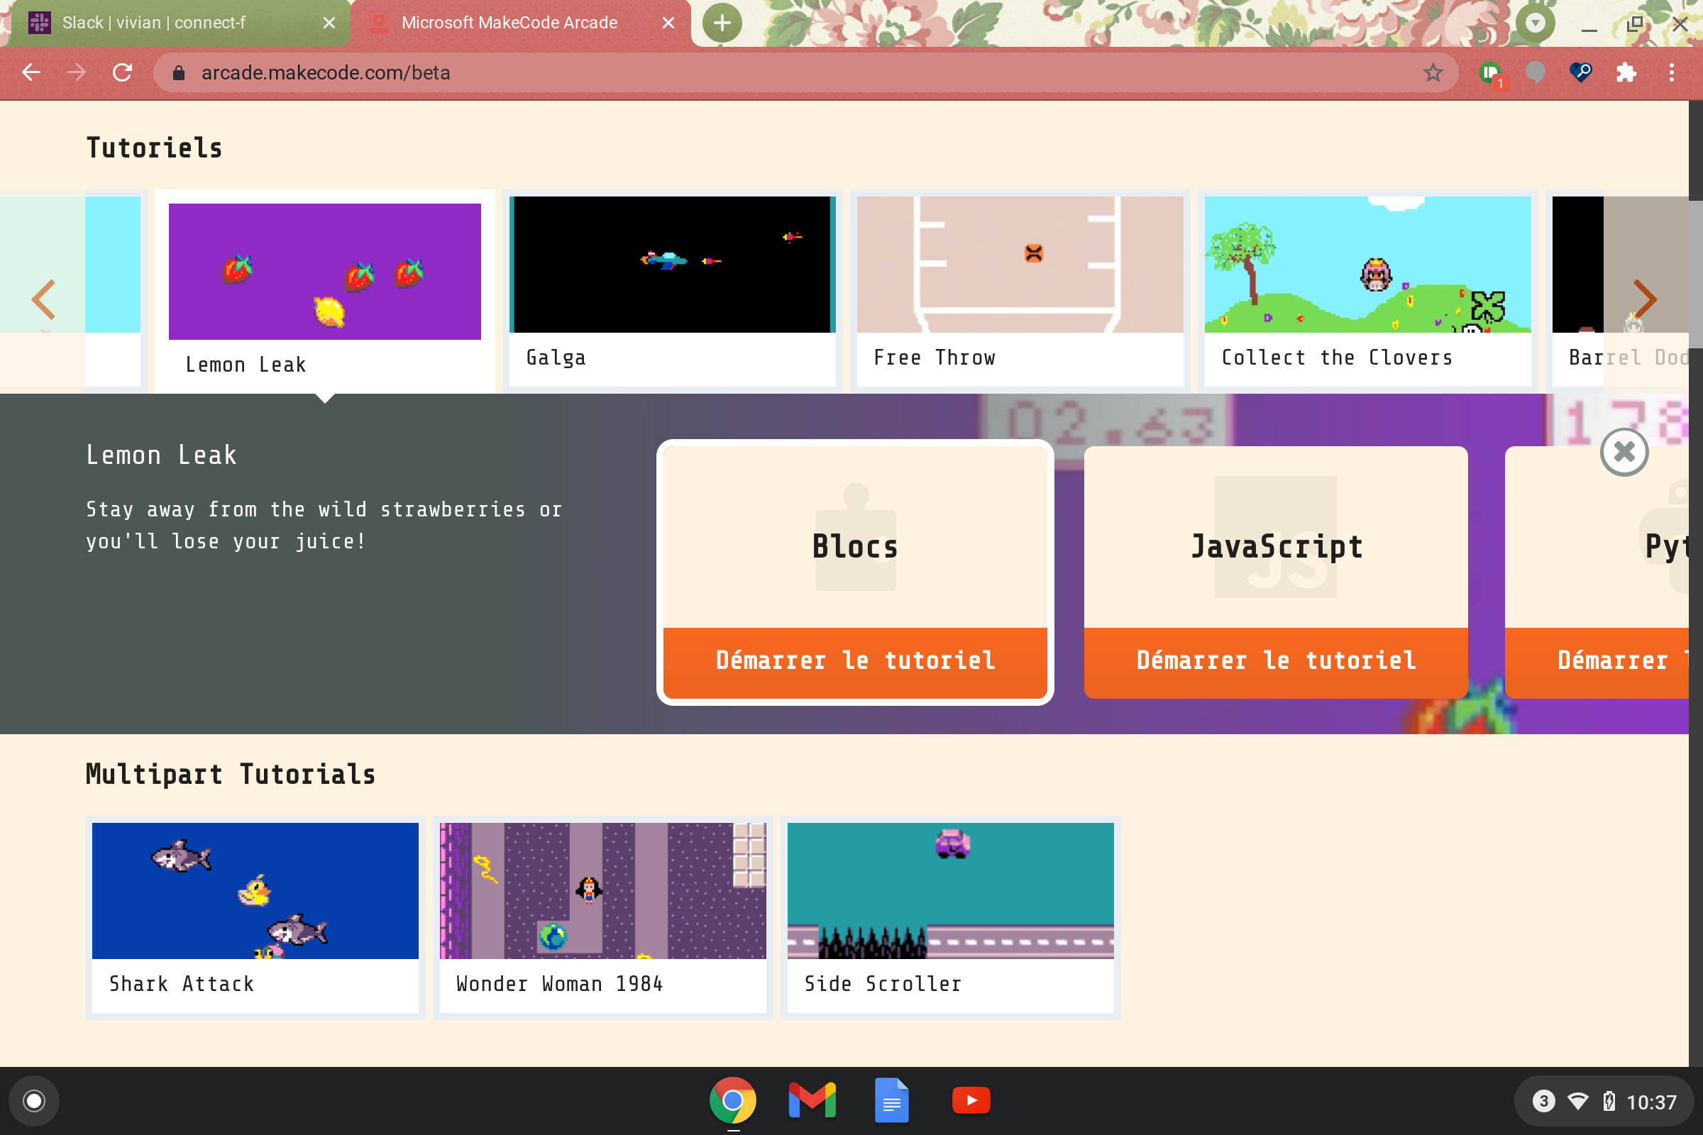Viewport: 1703px width, 1135px height.
Task: Click the lock icon for site information
Action: point(179,72)
